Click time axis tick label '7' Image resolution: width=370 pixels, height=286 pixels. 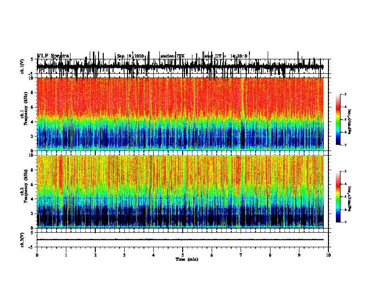coord(241,255)
